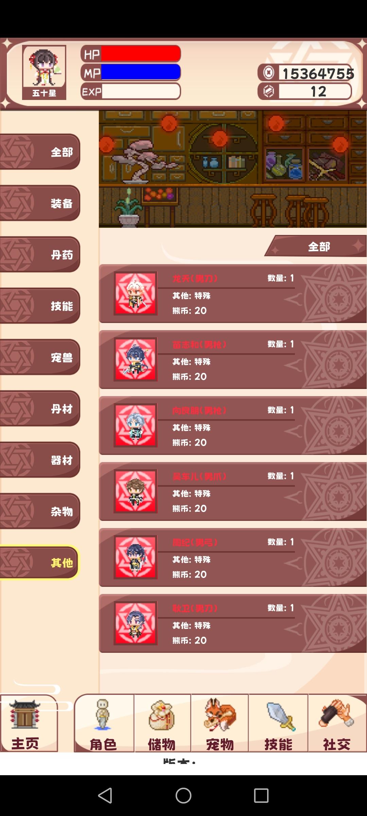Switch to the 丹药 category
The height and width of the screenshot is (816, 367).
(x=40, y=254)
